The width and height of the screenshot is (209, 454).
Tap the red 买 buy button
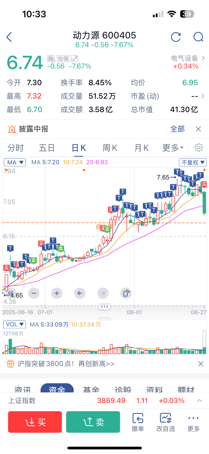(35, 422)
